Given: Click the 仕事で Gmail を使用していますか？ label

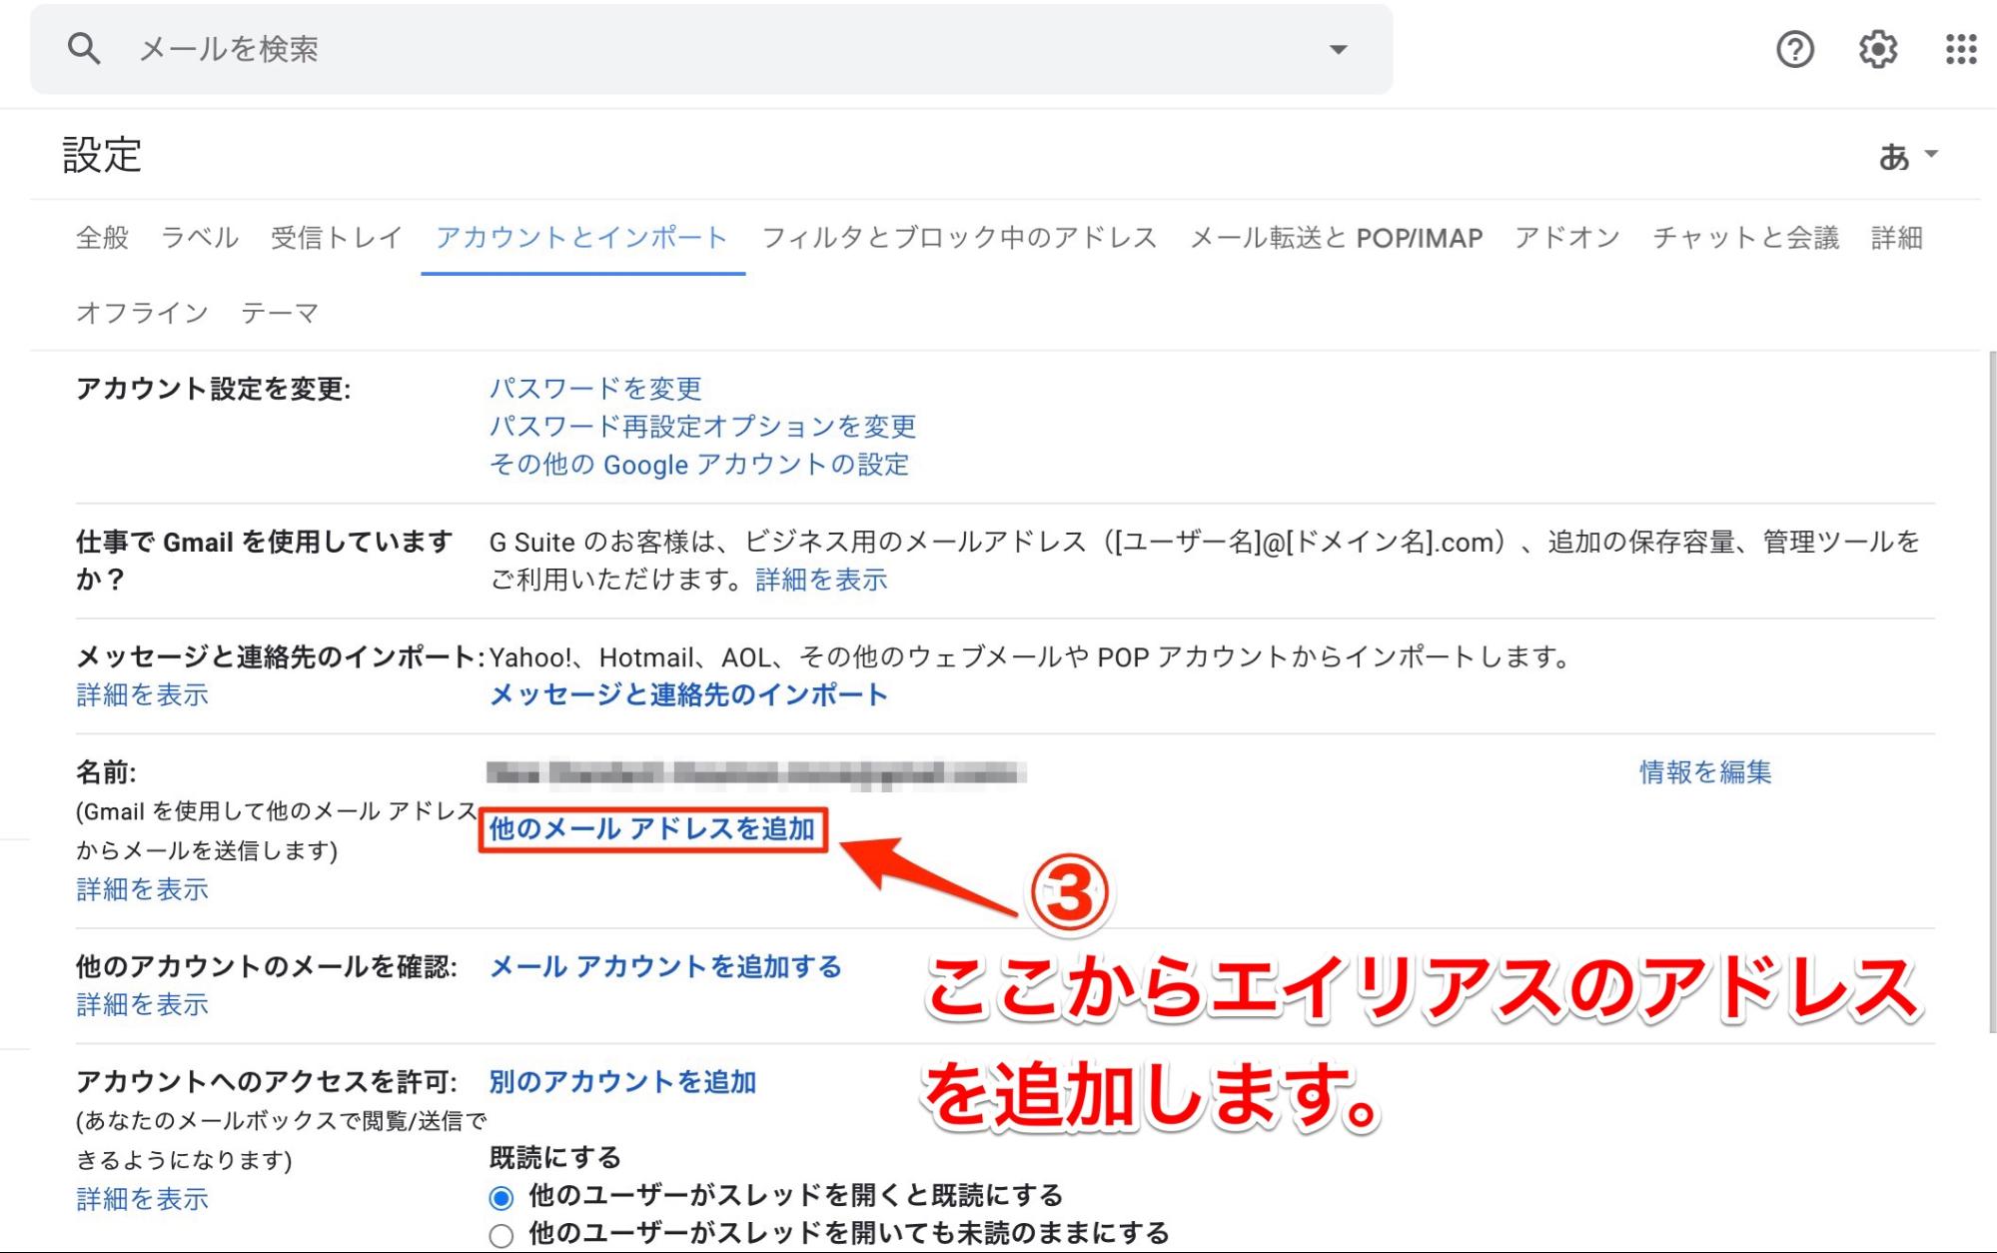Looking at the screenshot, I should tap(265, 560).
